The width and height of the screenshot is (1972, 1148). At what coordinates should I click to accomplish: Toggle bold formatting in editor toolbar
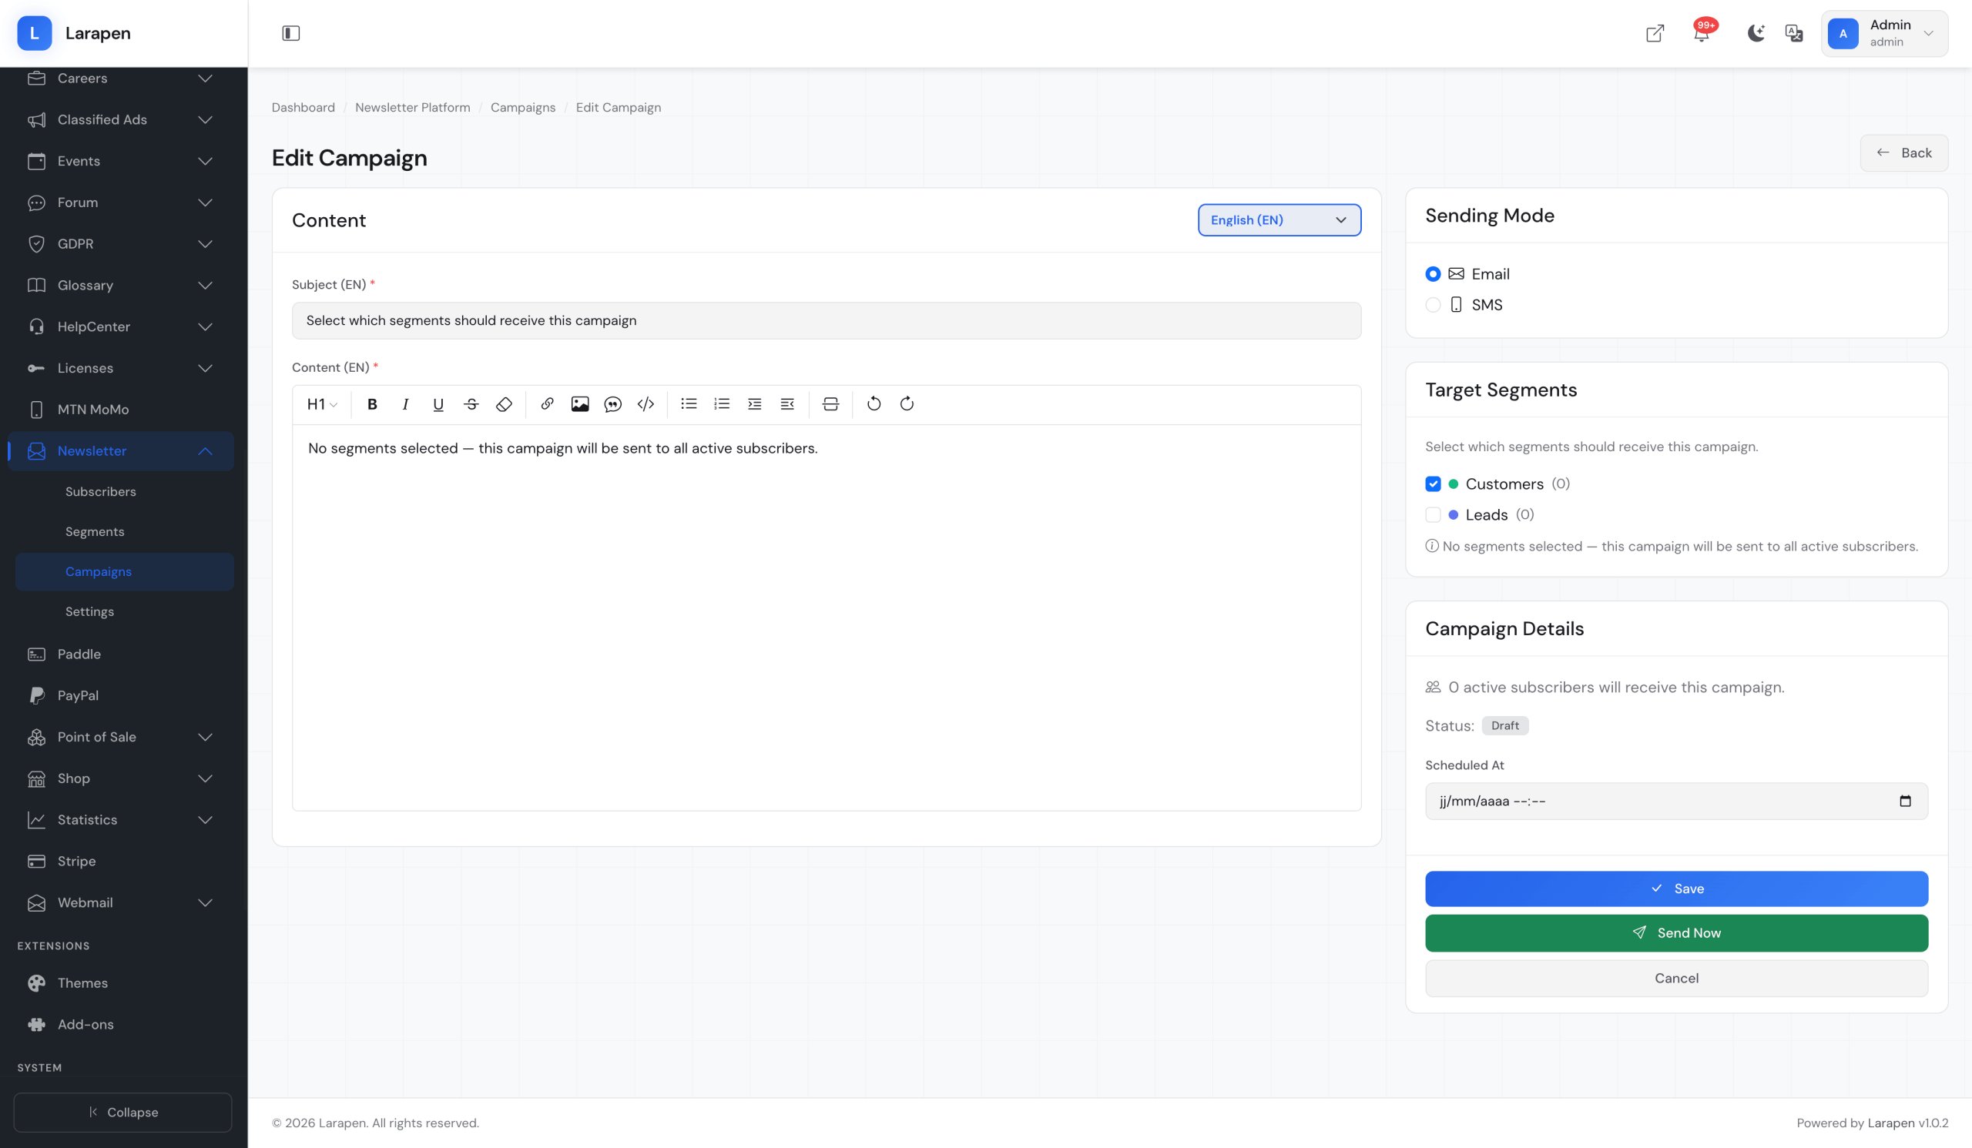(x=373, y=404)
